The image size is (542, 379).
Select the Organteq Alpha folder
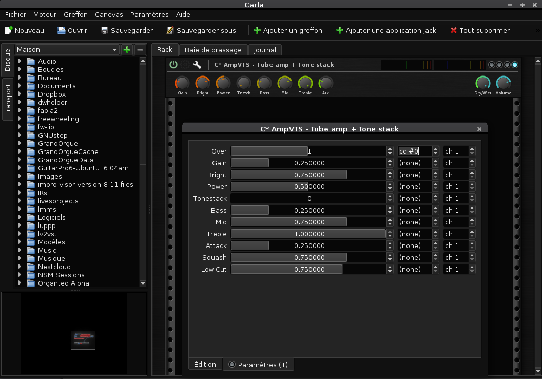[63, 283]
